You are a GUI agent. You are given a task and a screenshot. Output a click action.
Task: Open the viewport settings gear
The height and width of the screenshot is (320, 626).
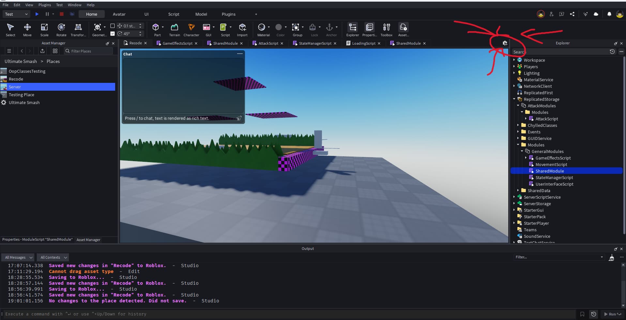point(505,43)
